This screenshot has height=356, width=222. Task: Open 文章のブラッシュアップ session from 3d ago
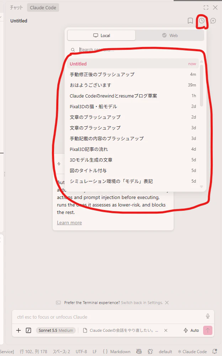[133, 128]
